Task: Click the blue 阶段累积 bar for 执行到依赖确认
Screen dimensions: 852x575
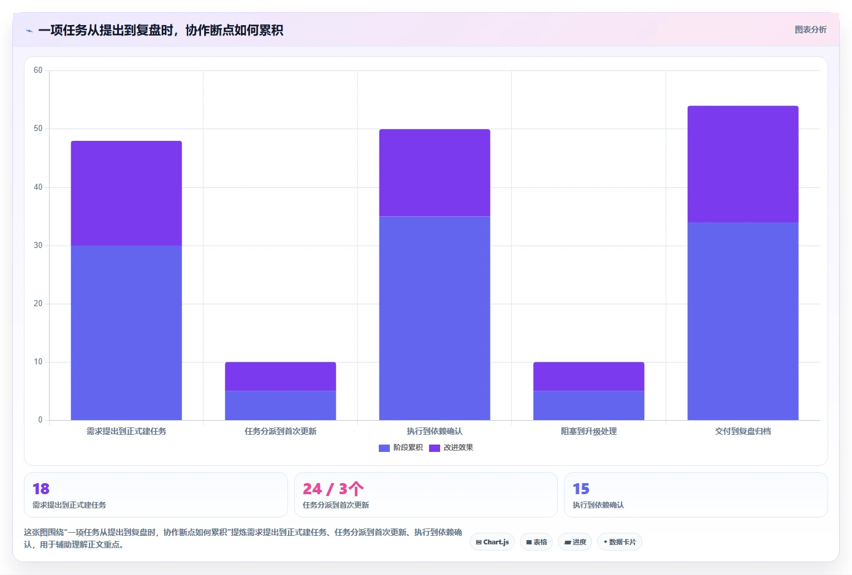Action: (435, 318)
